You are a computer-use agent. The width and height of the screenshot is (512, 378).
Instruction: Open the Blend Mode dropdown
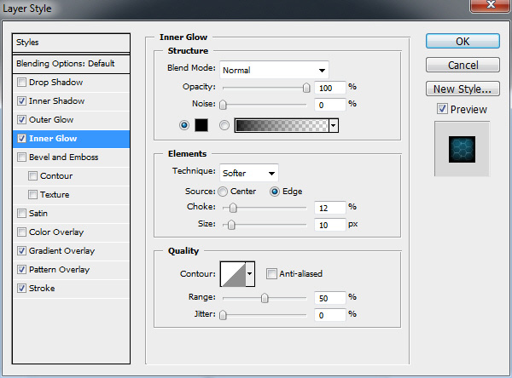tap(274, 70)
